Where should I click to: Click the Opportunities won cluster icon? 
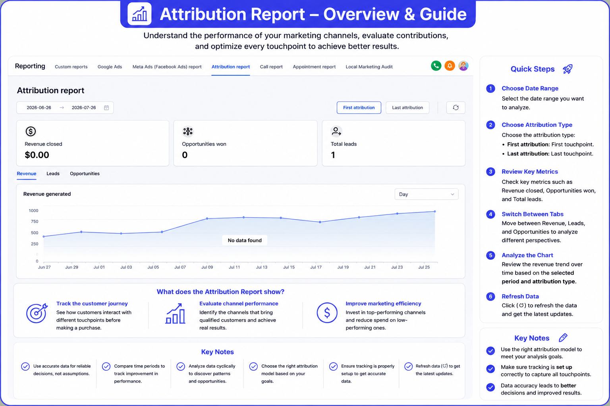coord(188,131)
